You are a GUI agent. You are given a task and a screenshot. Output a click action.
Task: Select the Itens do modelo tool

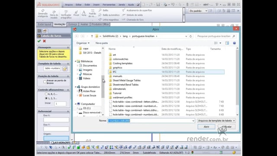[x=54, y=14]
